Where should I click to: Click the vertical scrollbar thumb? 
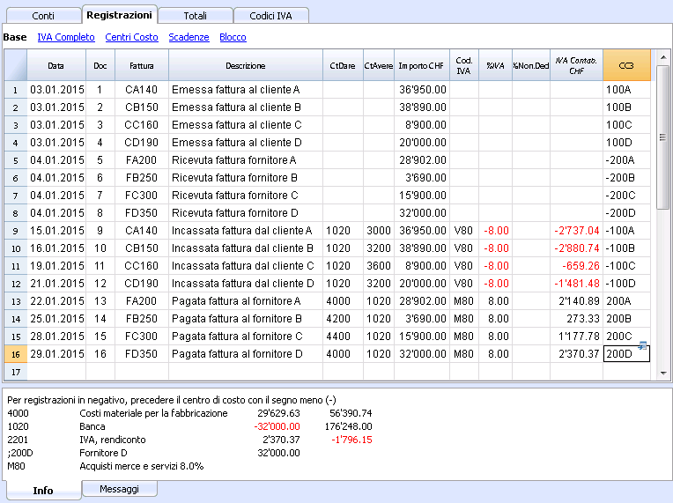(662, 137)
